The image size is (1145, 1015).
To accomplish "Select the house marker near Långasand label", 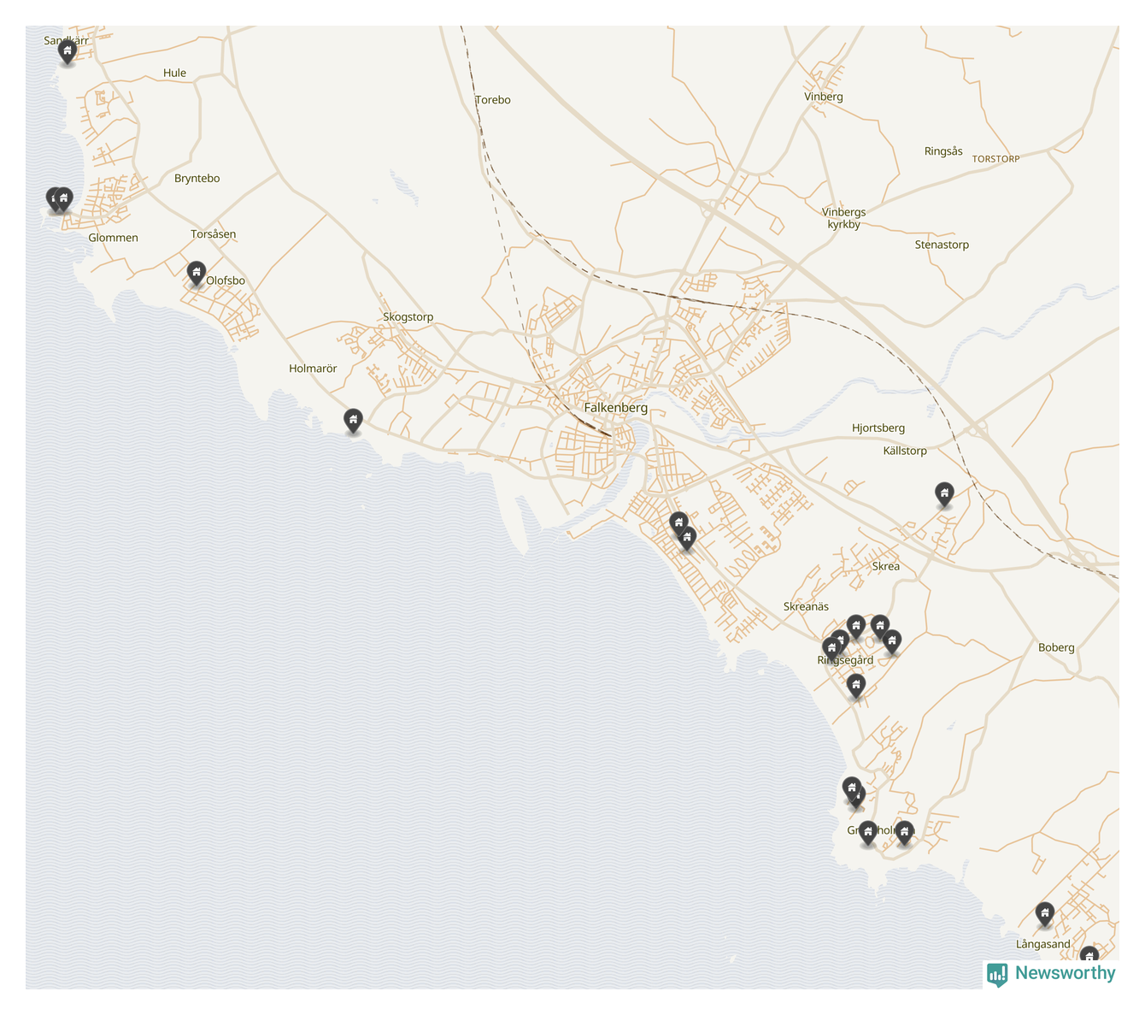I will (x=1044, y=913).
